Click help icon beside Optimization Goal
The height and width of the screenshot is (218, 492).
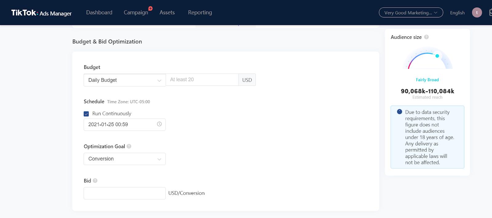pyautogui.click(x=129, y=146)
